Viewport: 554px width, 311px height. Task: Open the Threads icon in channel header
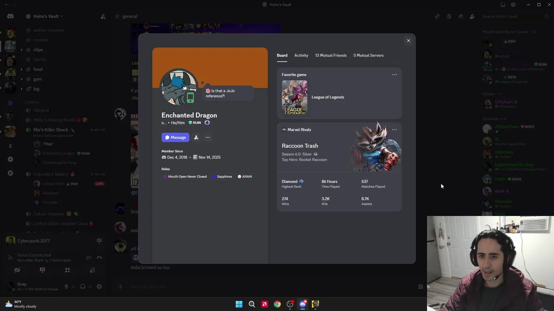pyautogui.click(x=437, y=16)
